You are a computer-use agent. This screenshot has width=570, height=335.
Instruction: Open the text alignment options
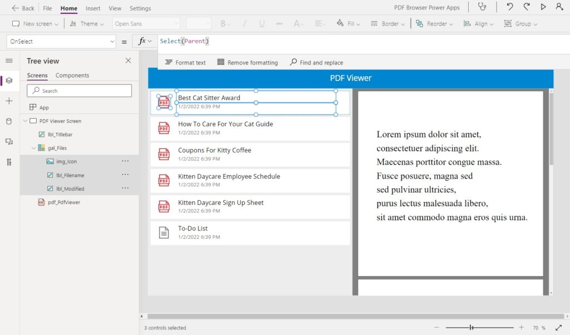pyautogui.click(x=320, y=23)
